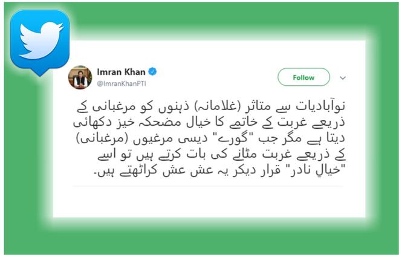
Task: Click the divider line under the tweet
Action: [208, 186]
